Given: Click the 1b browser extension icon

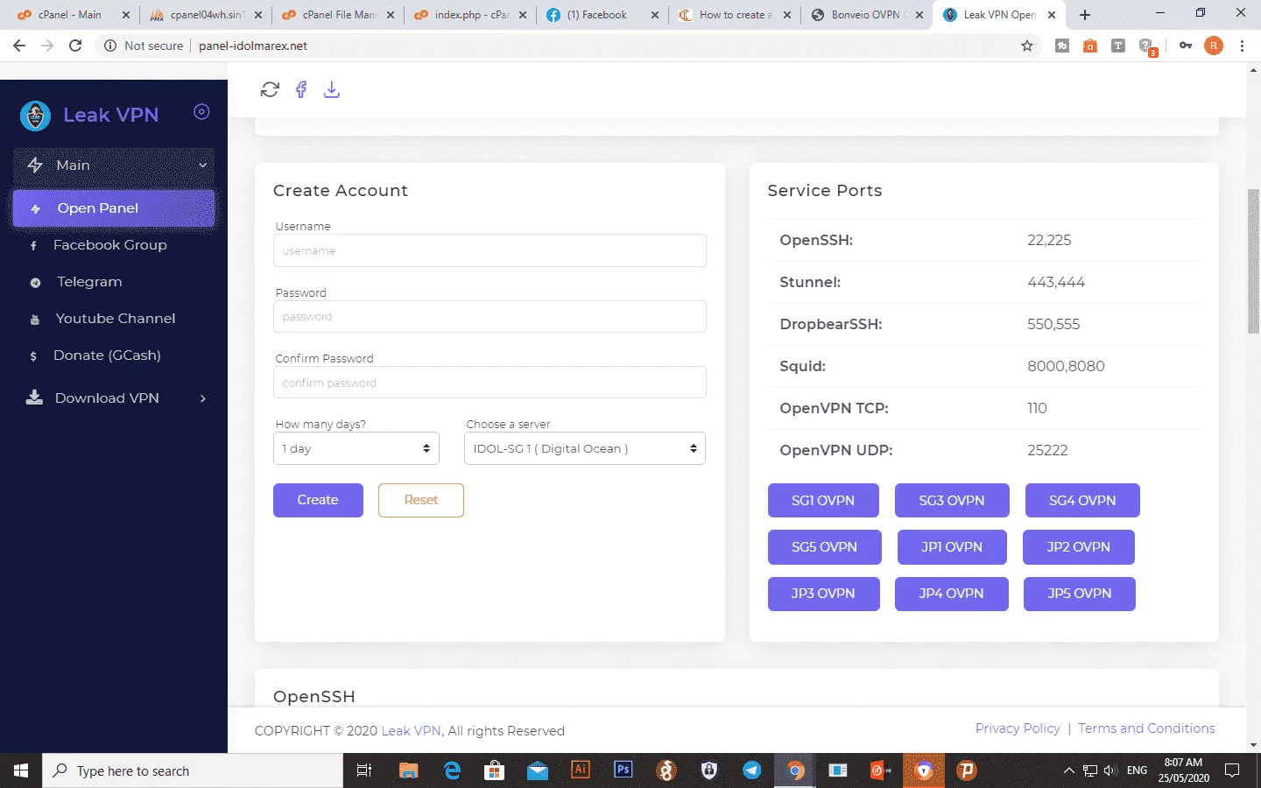Looking at the screenshot, I should [1062, 46].
